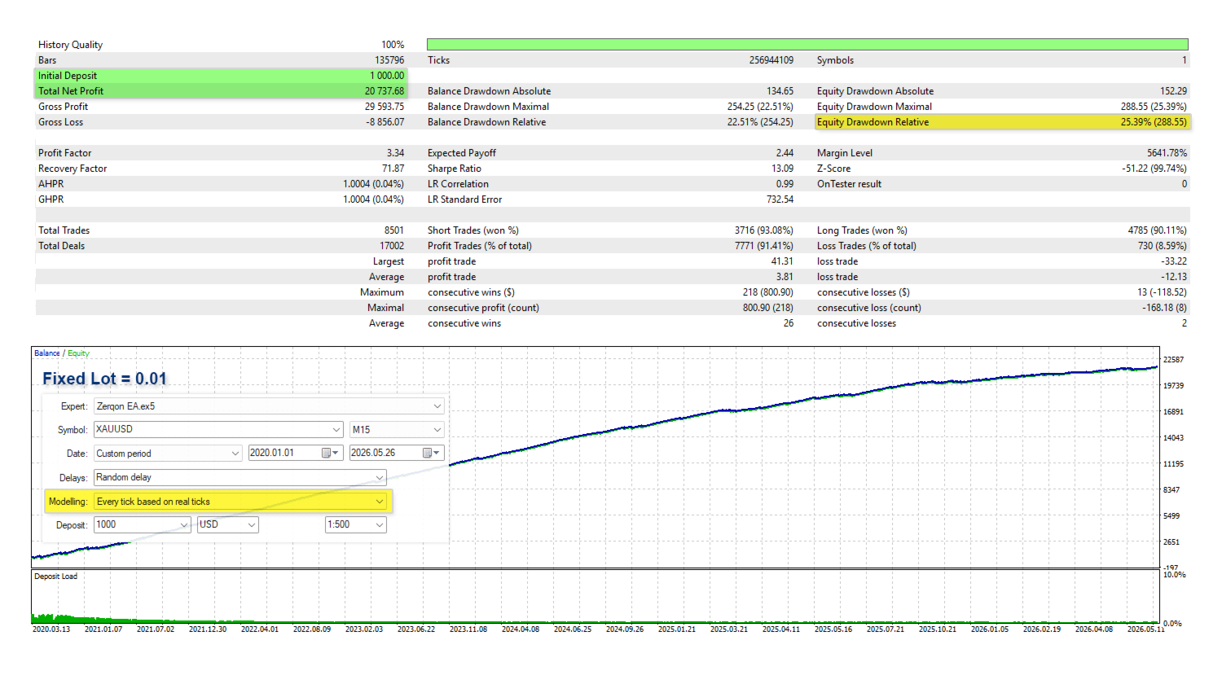The height and width of the screenshot is (684, 1222).
Task: Select the Bars value 135796
Action: pos(389,60)
